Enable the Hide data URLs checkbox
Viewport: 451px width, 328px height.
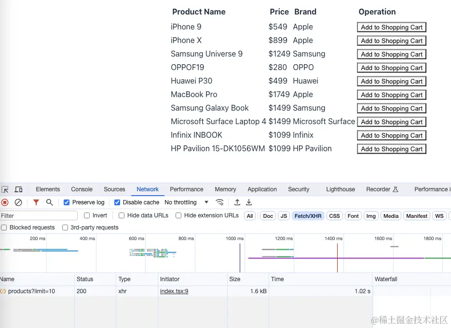122,215
